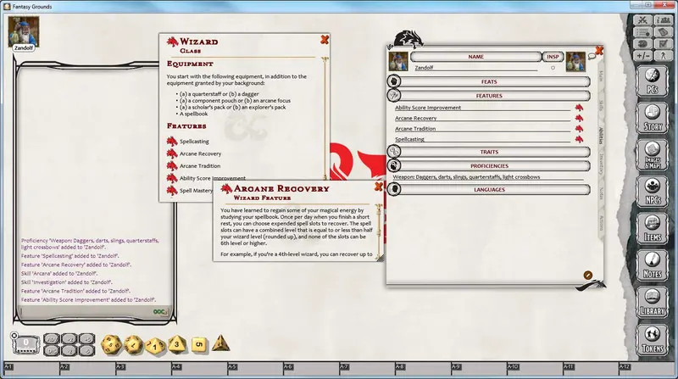Screen dimensions: 678x379
Task: Open the Arcane Tradition link in Wizard class
Action: 200,165
